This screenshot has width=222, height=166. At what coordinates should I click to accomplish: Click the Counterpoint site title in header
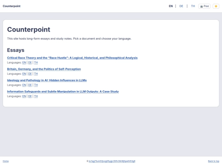[12, 6]
